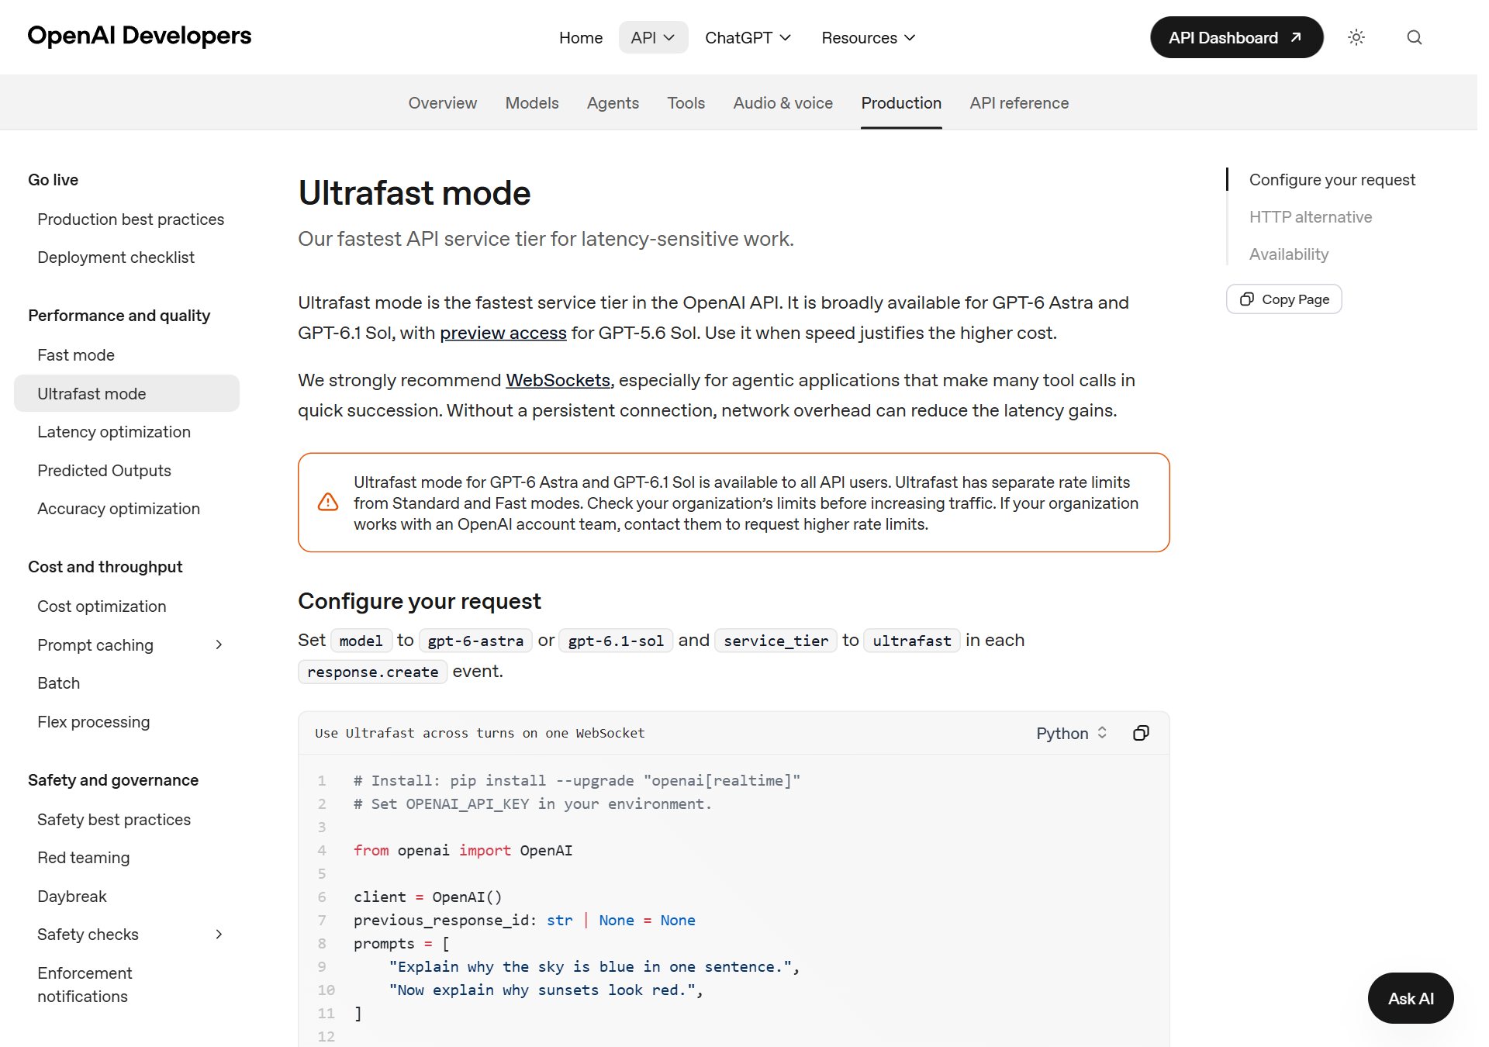The width and height of the screenshot is (1489, 1047).
Task: Jump to Configure your request section
Action: click(x=1332, y=180)
